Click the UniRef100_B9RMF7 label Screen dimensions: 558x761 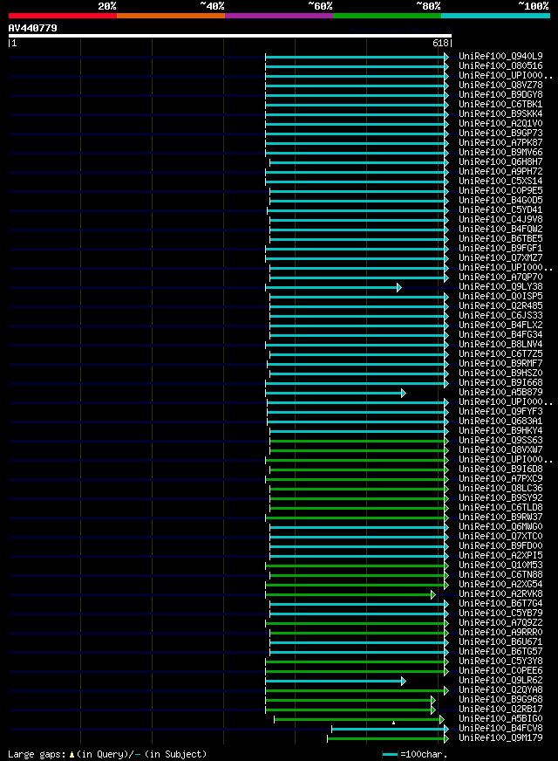pos(500,364)
